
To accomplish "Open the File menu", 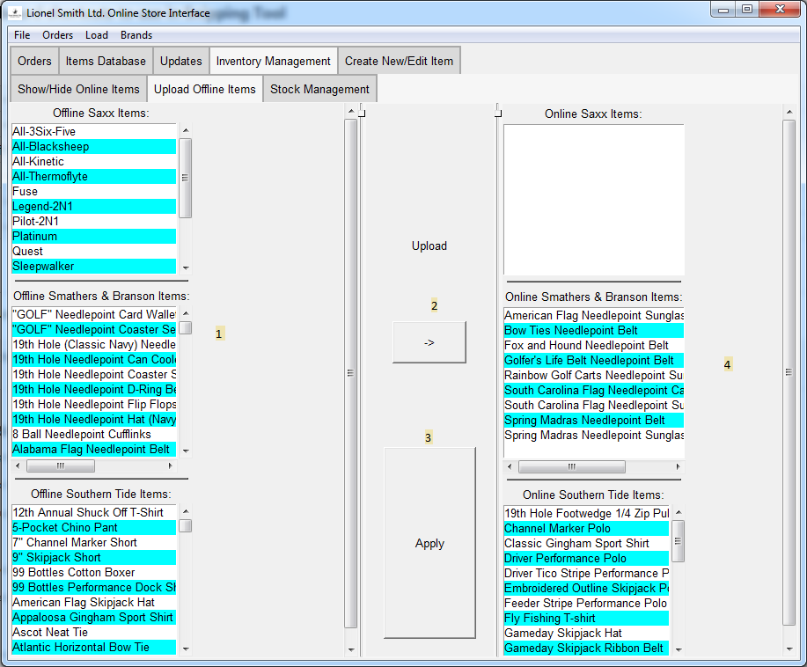I will 22,35.
